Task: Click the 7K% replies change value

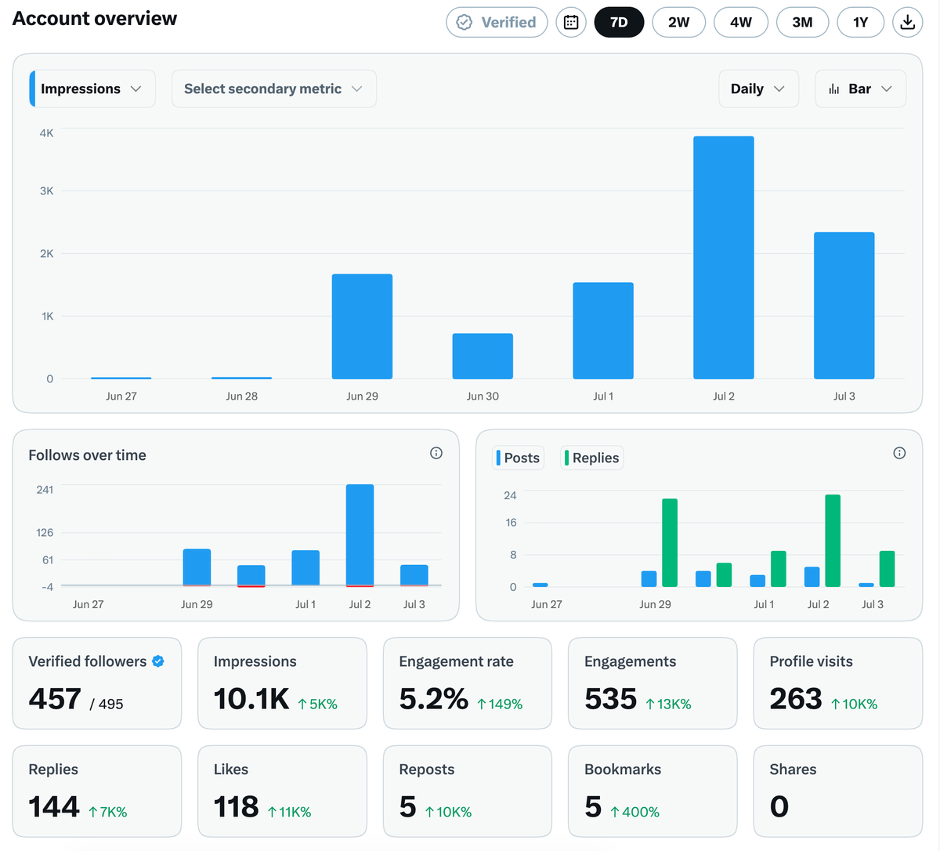Action: pos(107,813)
